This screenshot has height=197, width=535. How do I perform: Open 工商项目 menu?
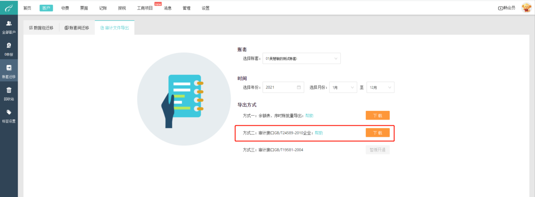(x=145, y=8)
